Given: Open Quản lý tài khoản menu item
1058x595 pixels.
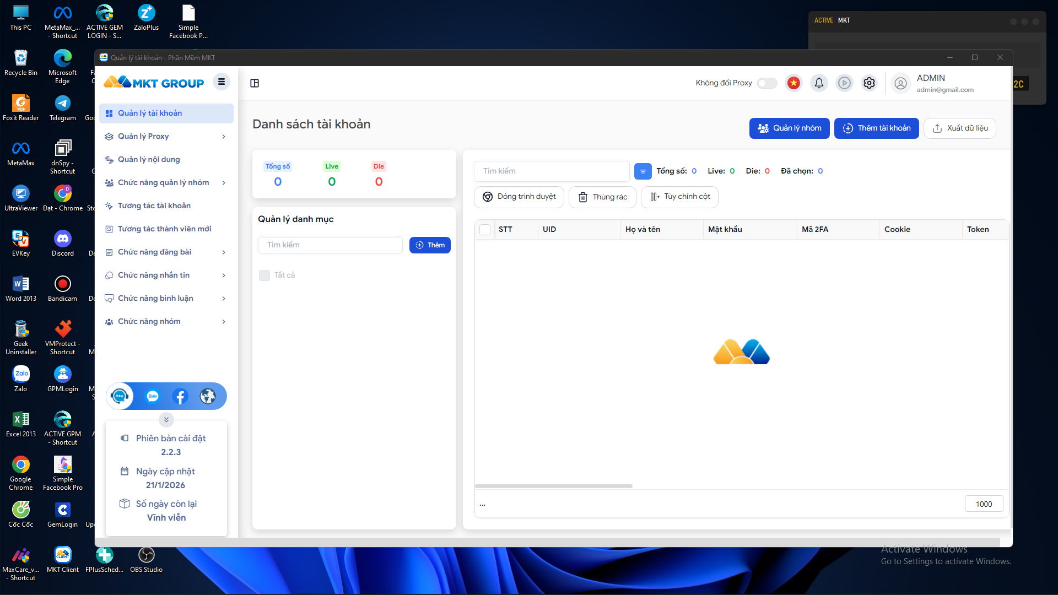Looking at the screenshot, I should tap(166, 113).
